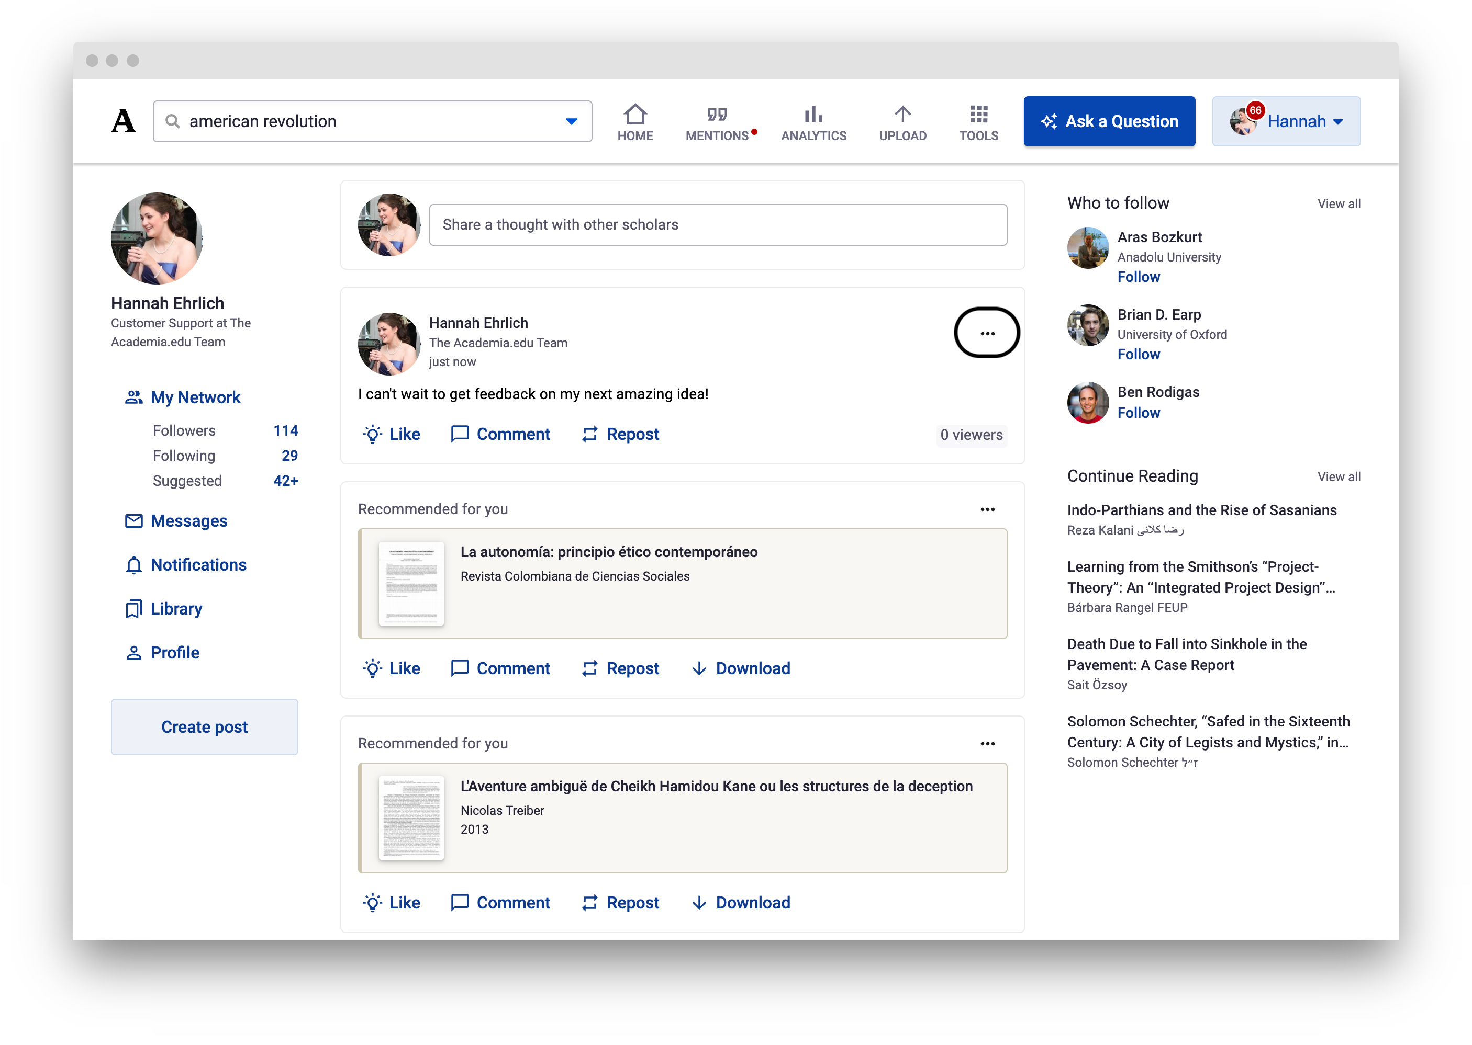Open Library in sidebar
The image size is (1472, 1045).
pyautogui.click(x=176, y=609)
